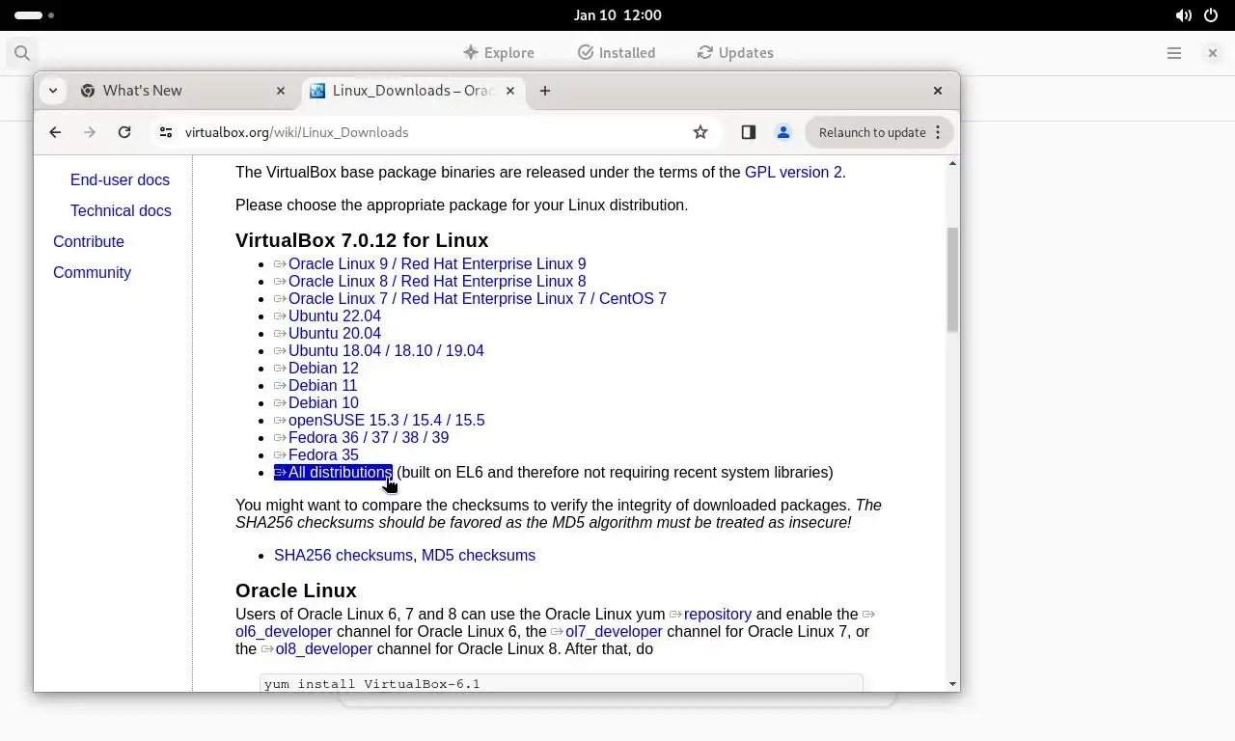Close the Chrome browser window
1235x741 pixels.
pyautogui.click(x=938, y=91)
